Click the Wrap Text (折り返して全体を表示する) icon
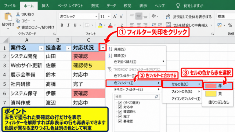The width and height of the screenshot is (235, 132). point(168,16)
